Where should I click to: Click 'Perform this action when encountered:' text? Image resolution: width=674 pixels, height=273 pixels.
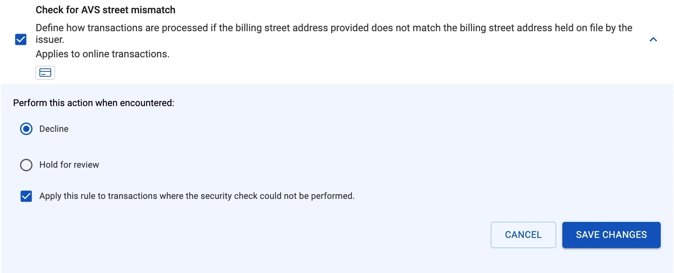tap(94, 103)
